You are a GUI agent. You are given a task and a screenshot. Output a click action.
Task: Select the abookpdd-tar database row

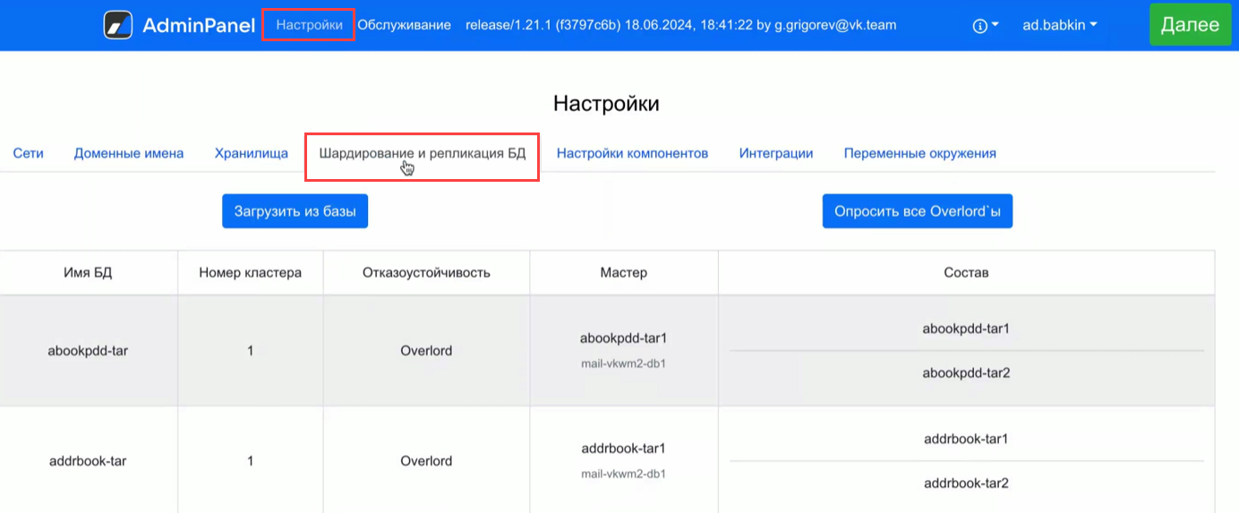pos(88,351)
